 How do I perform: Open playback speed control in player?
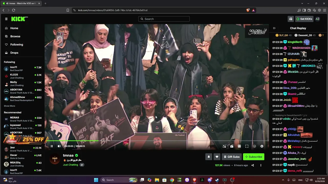click(254, 146)
